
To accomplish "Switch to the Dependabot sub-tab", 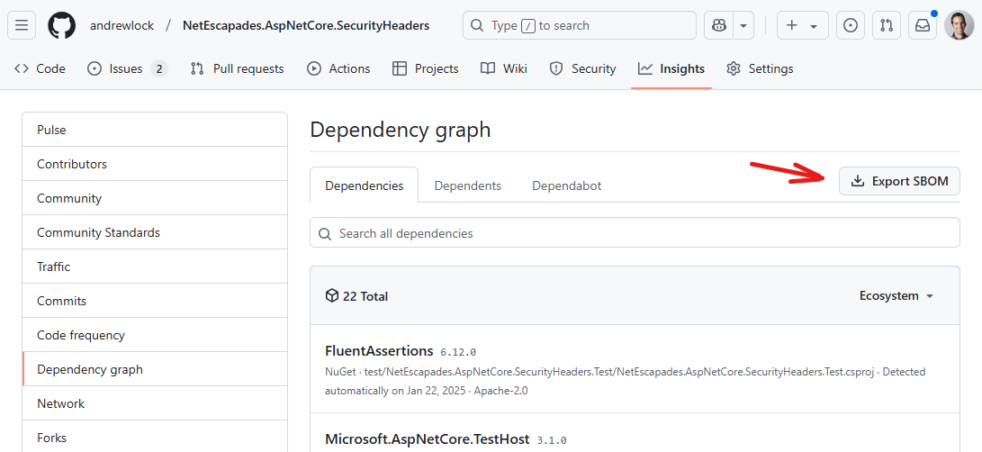I will tap(567, 185).
